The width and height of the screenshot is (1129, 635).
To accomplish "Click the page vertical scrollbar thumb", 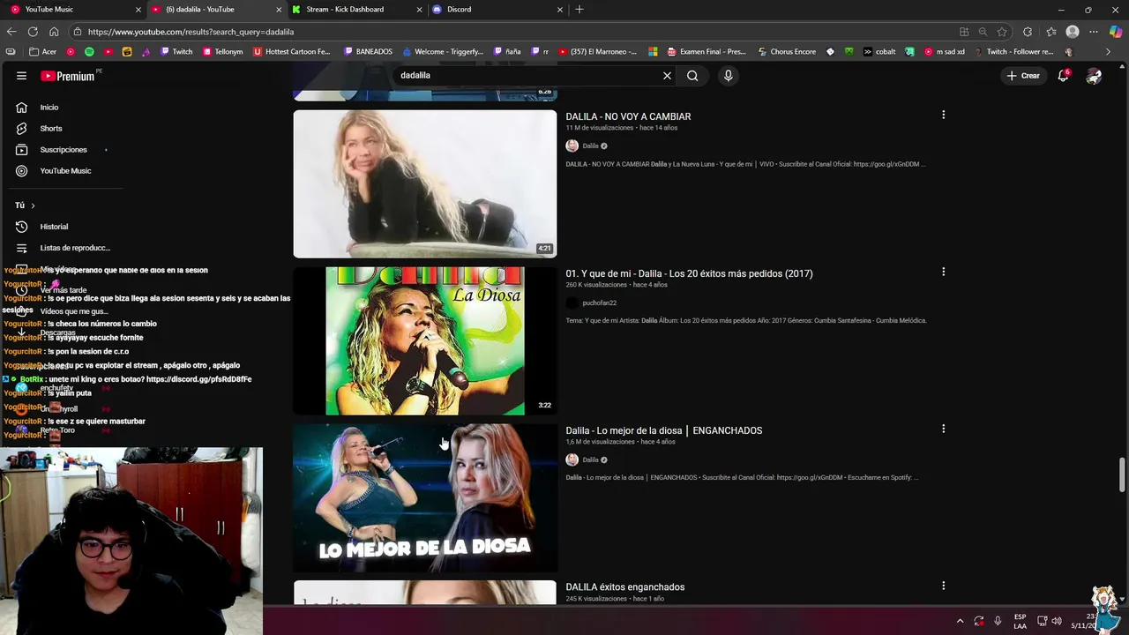I will pyautogui.click(x=1122, y=475).
